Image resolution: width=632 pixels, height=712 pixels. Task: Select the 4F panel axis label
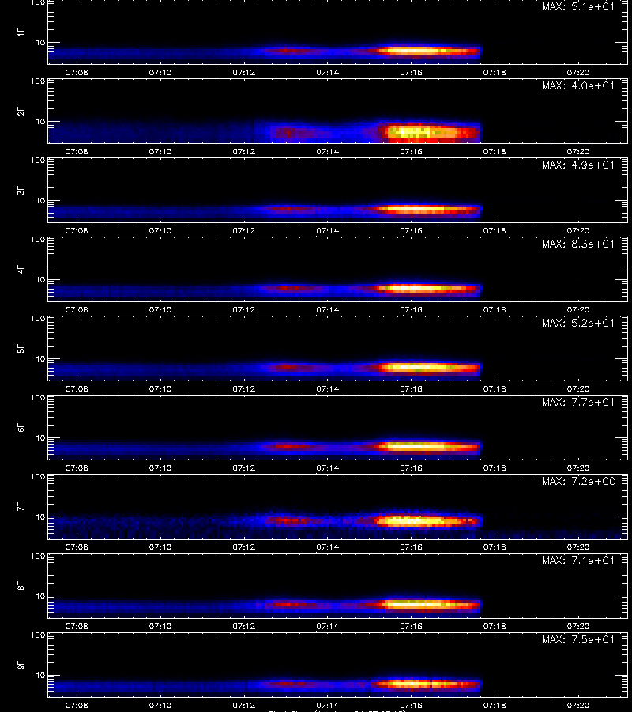[21, 269]
